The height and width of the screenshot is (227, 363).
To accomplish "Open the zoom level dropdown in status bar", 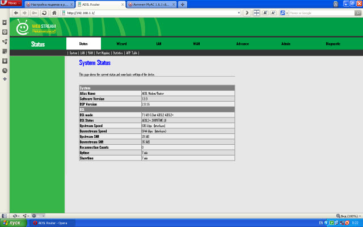I will (x=347, y=216).
